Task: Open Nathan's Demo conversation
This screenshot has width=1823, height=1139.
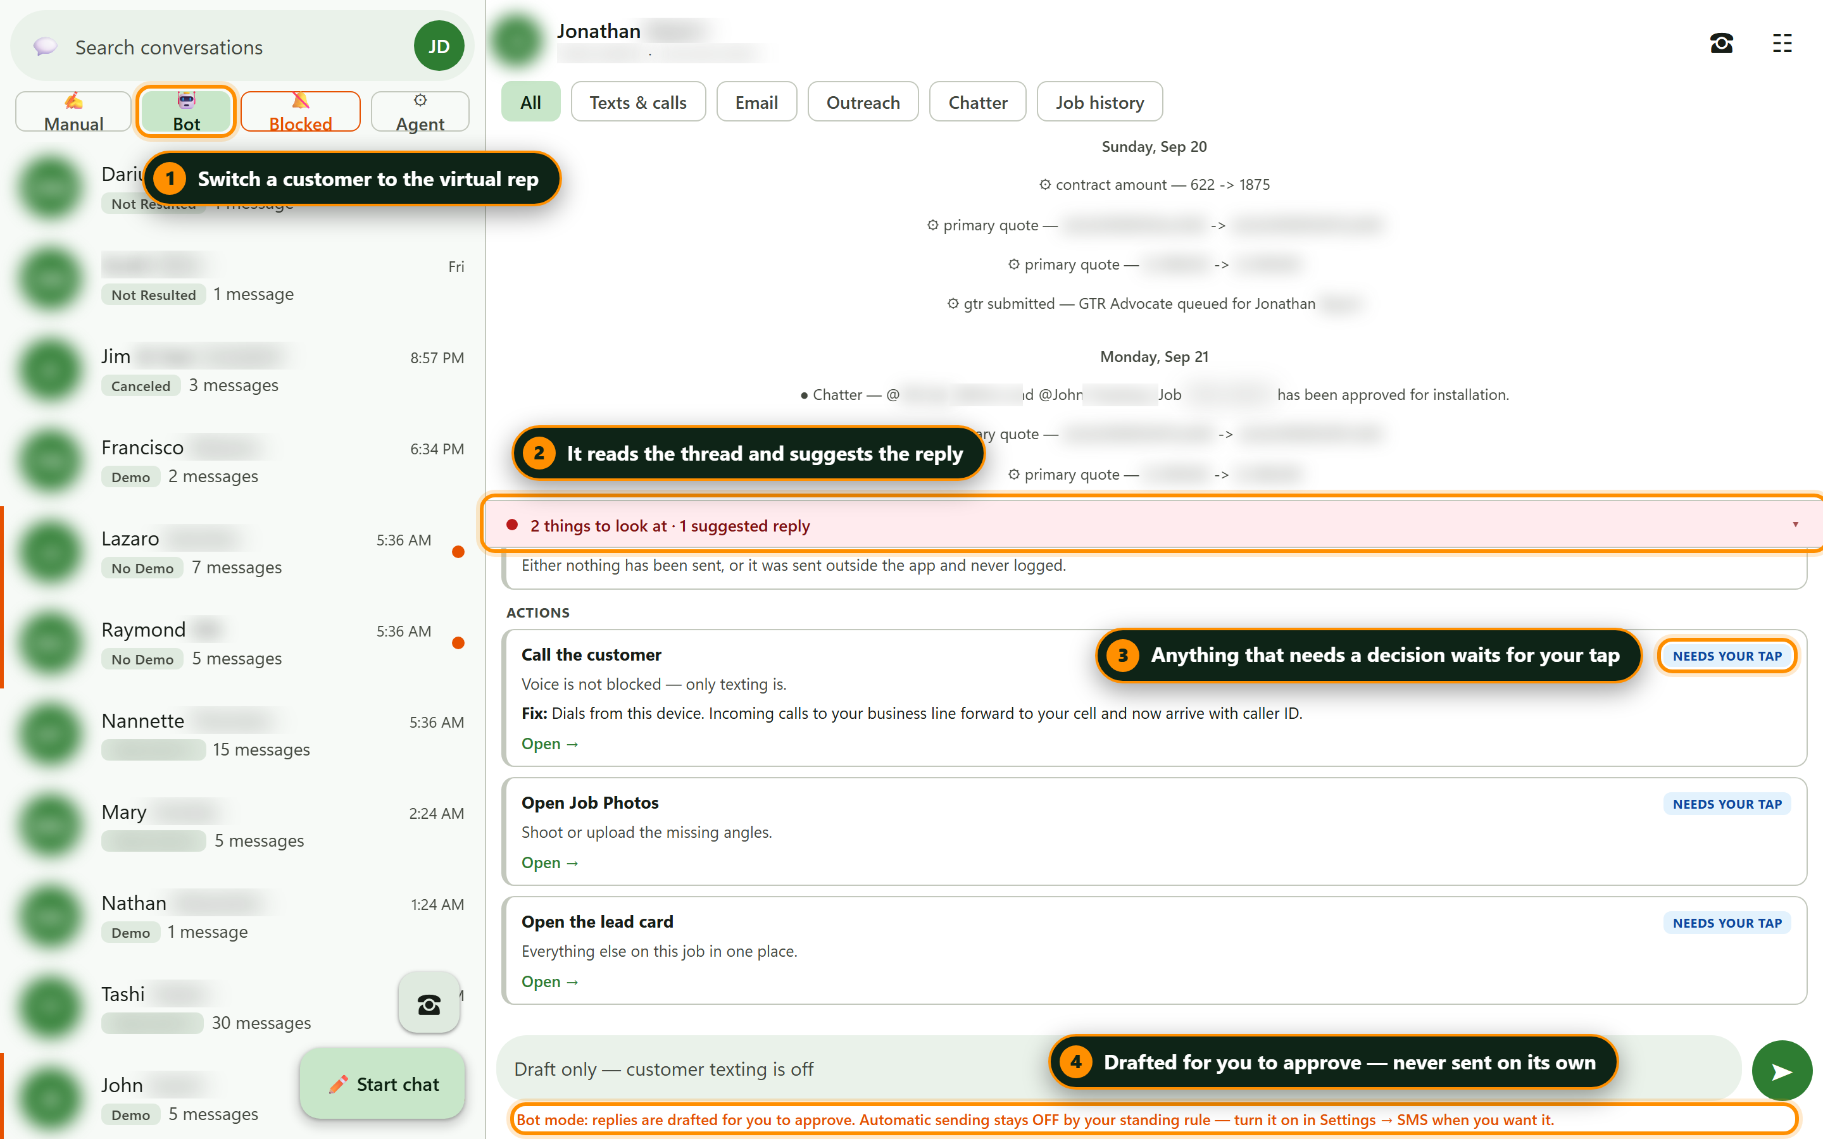Action: coord(242,917)
